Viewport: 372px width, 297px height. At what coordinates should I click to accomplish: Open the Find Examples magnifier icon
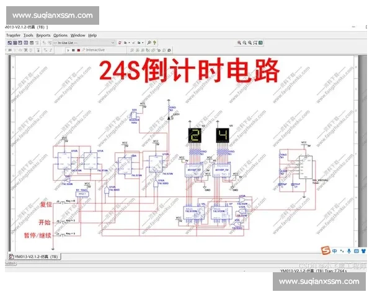tap(149, 43)
